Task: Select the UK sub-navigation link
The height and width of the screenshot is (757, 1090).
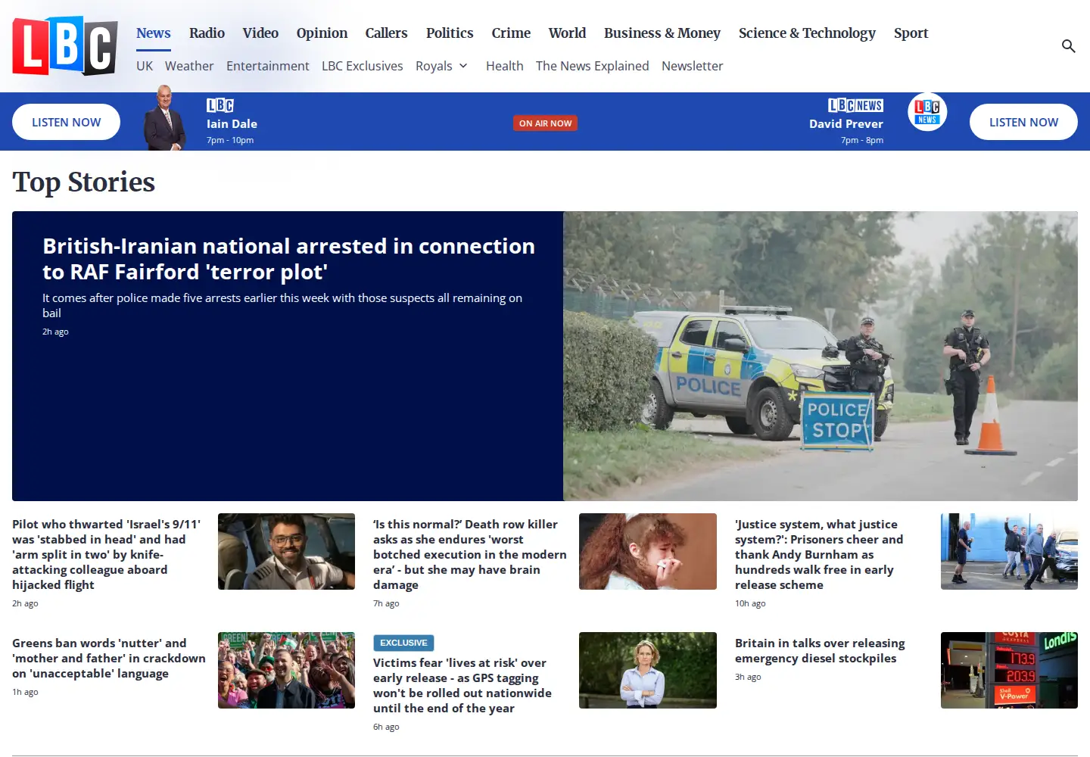Action: [145, 66]
